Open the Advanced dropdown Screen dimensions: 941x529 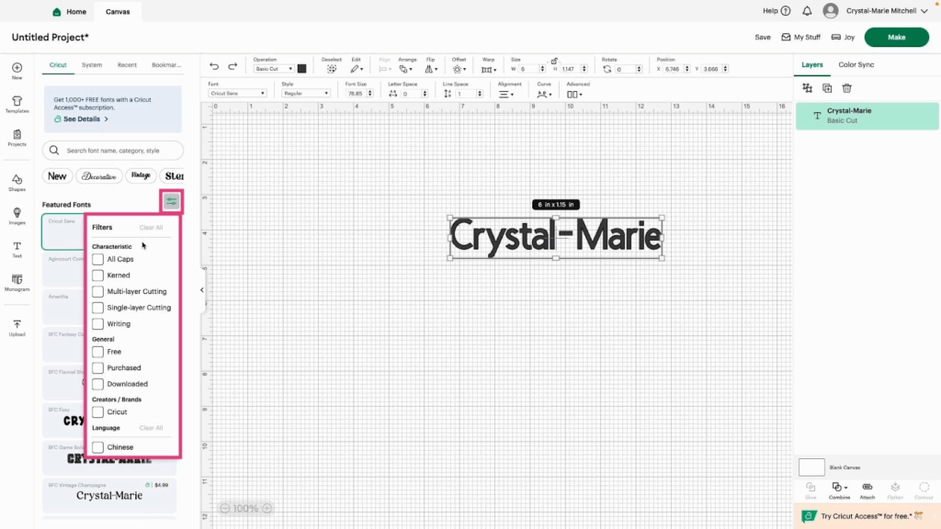point(574,95)
